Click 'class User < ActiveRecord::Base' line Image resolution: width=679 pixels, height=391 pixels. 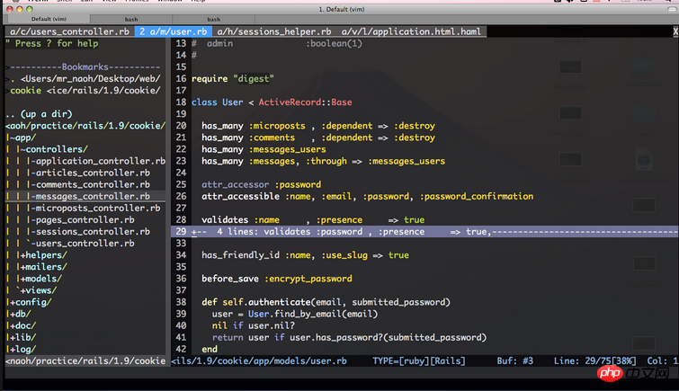tap(272, 102)
